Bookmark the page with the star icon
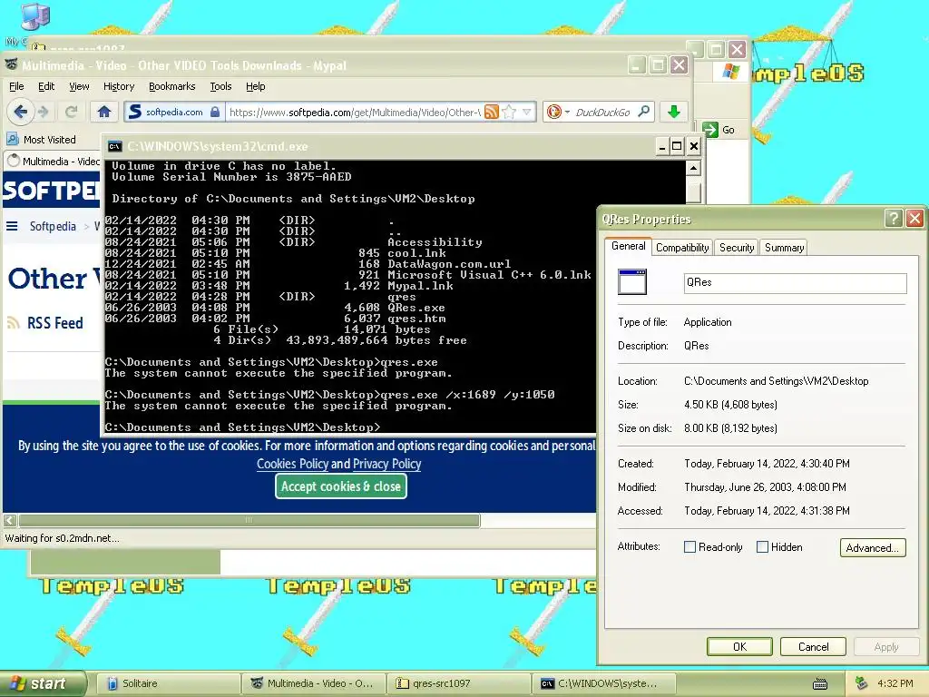Image resolution: width=929 pixels, height=697 pixels. coord(509,112)
